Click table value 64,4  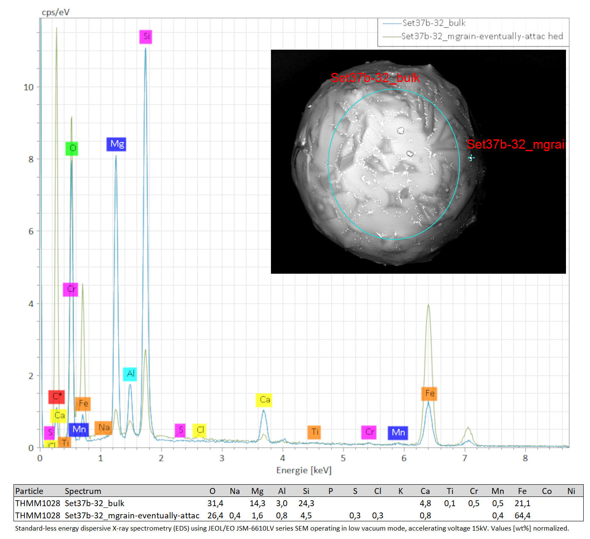522,515
